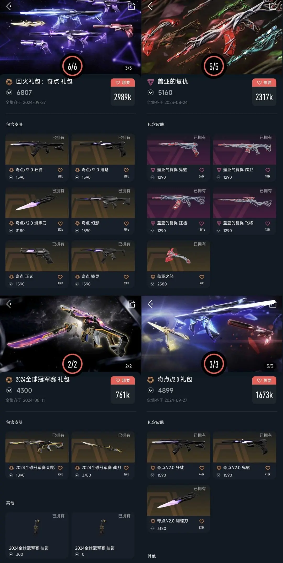The height and width of the screenshot is (563, 283).
Task: Share the 盖亚的复仇 bundle page
Action: coord(273,6)
